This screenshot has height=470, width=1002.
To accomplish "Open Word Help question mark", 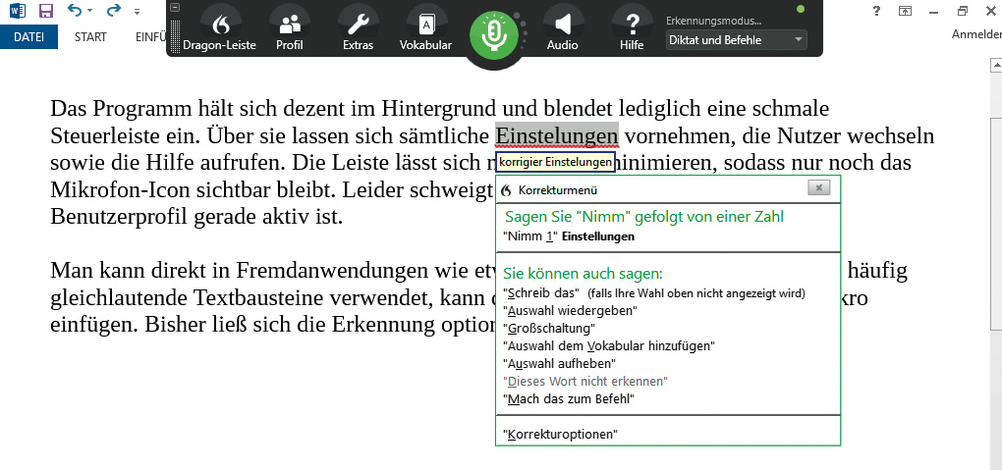I will point(876,10).
